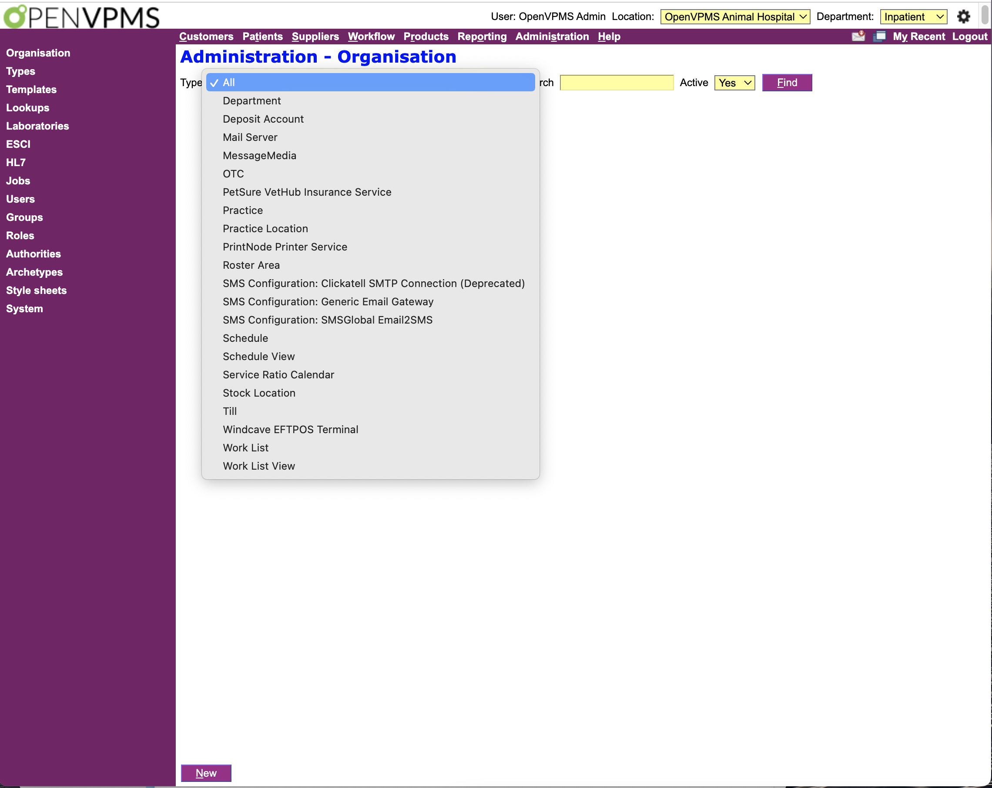This screenshot has width=992, height=788.
Task: Click the New button
Action: pyautogui.click(x=206, y=773)
